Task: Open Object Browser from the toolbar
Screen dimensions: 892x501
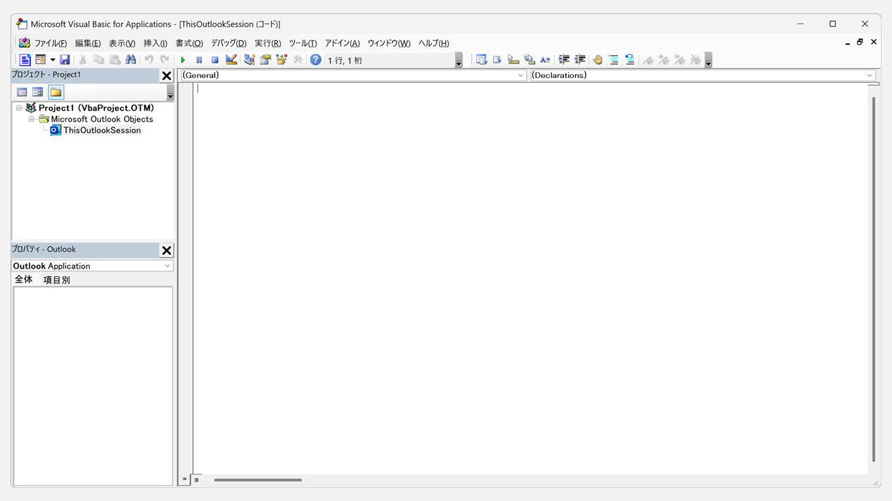Action: tap(282, 60)
